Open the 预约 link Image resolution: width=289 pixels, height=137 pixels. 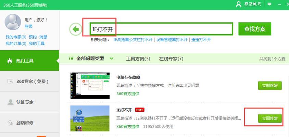click(x=33, y=37)
